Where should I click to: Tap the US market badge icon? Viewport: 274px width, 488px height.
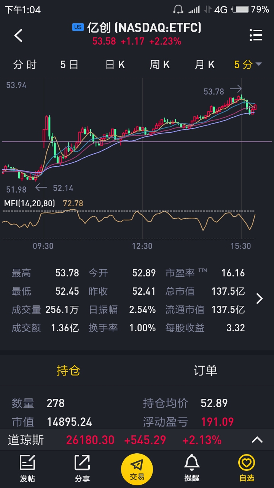pyautogui.click(x=78, y=27)
